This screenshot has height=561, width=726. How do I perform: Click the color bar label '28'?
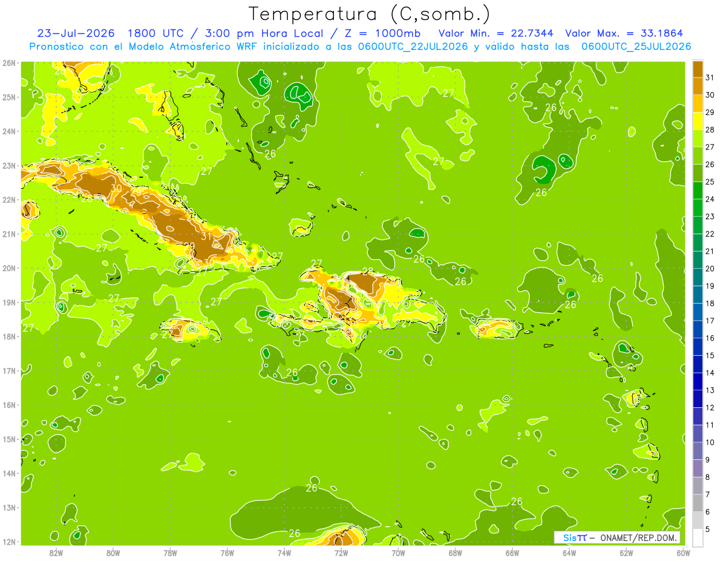(710, 130)
